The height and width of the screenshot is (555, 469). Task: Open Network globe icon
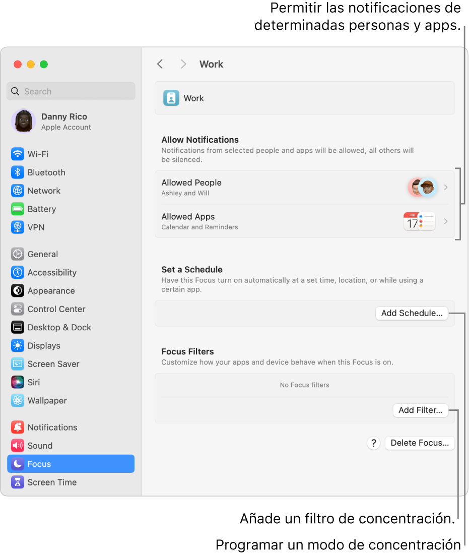tap(17, 191)
